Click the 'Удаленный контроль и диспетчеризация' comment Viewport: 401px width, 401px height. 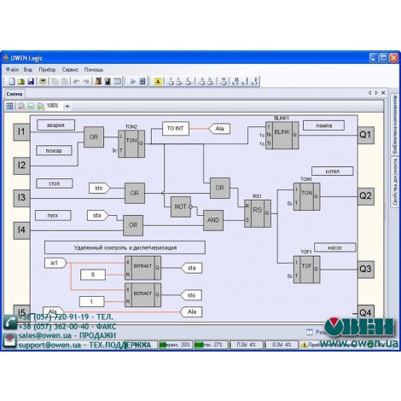tap(125, 247)
